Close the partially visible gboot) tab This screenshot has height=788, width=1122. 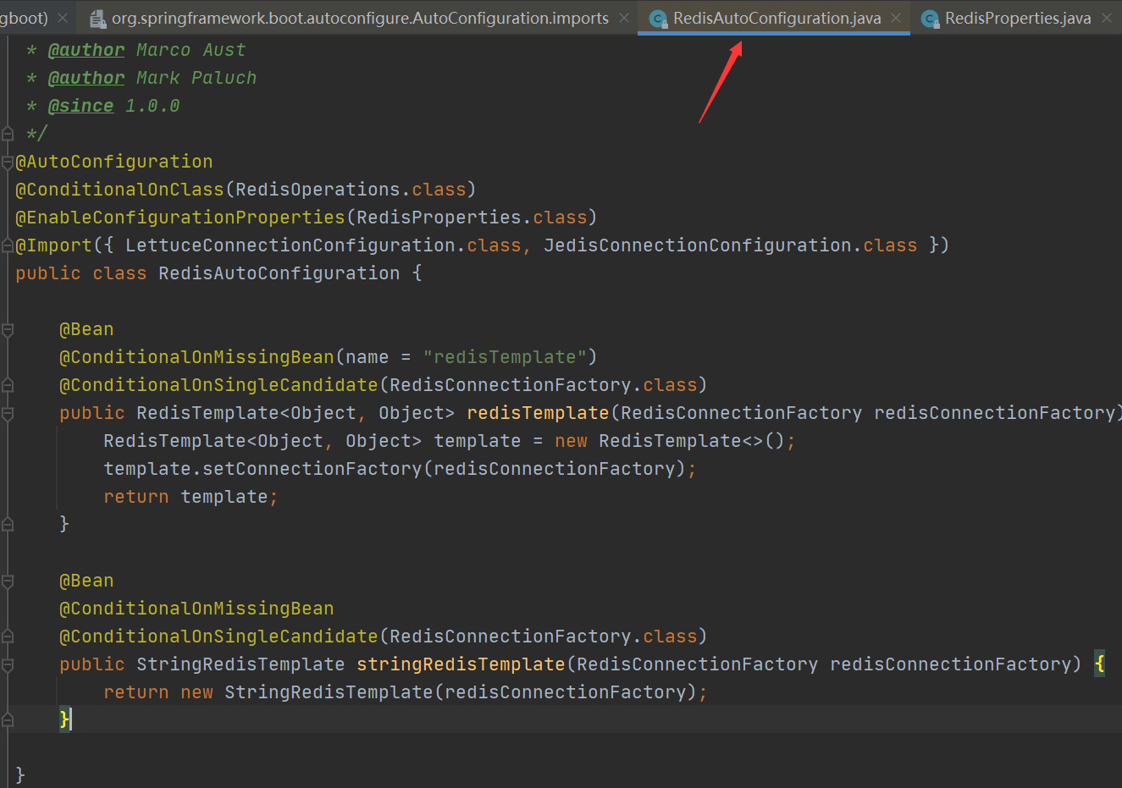63,18
